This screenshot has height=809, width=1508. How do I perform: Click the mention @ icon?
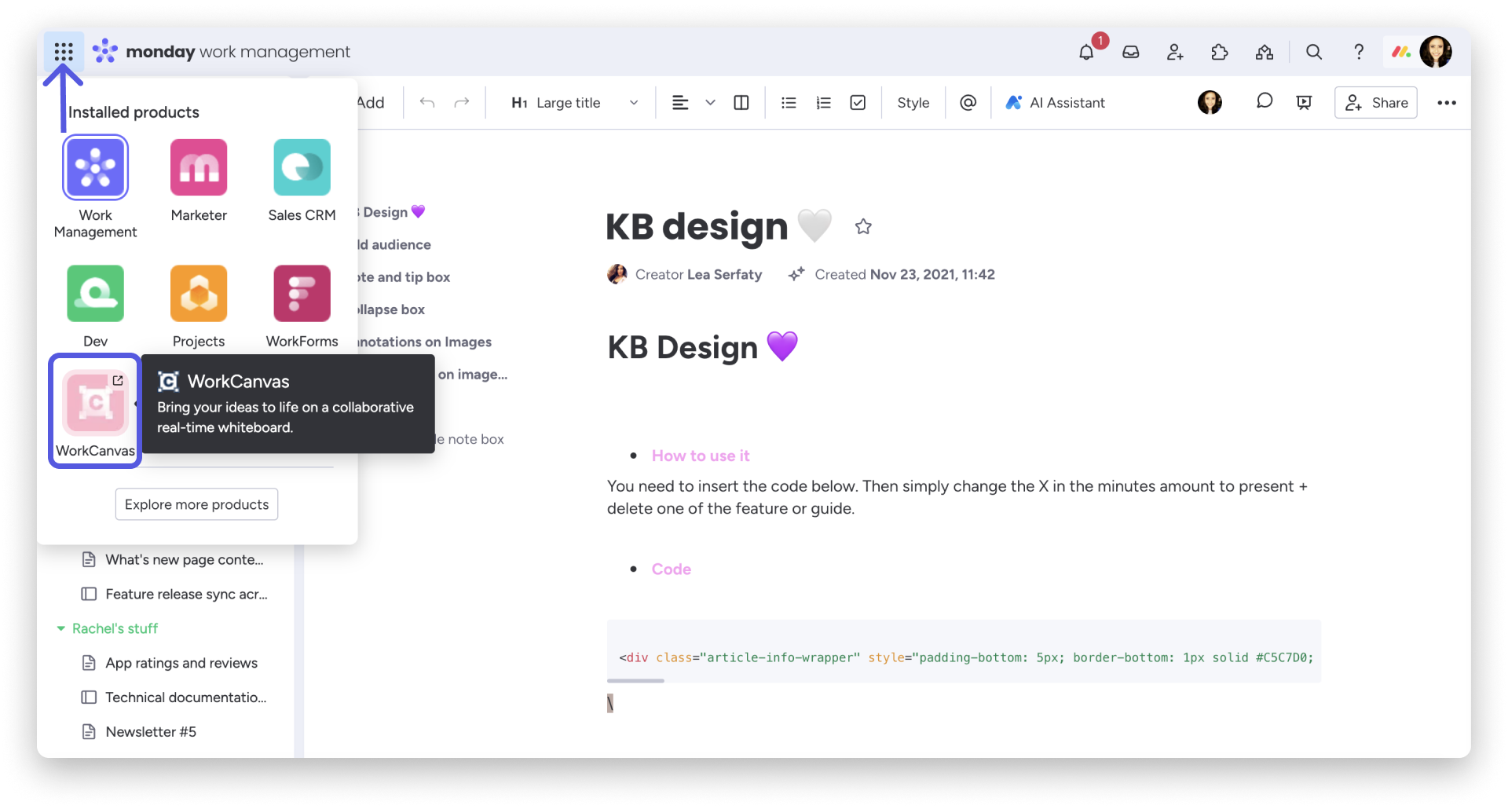(968, 103)
